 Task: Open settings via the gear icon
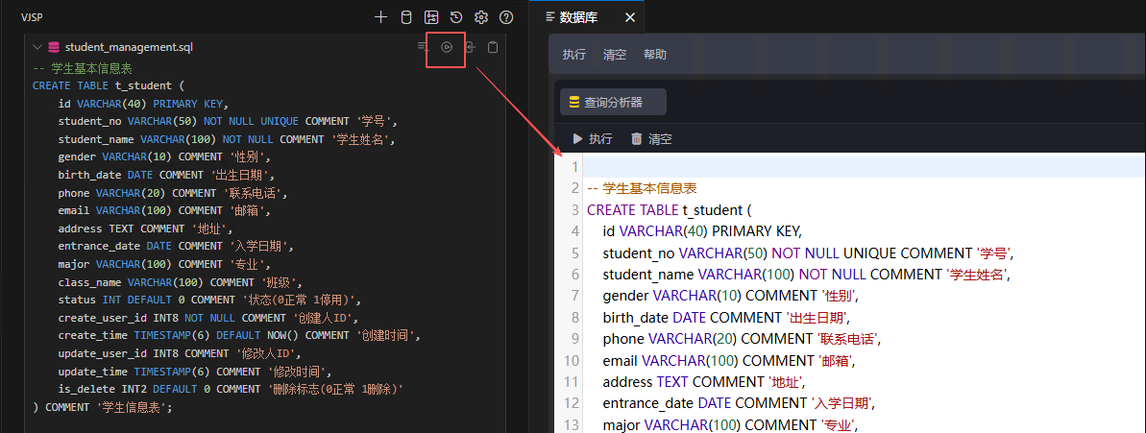481,17
